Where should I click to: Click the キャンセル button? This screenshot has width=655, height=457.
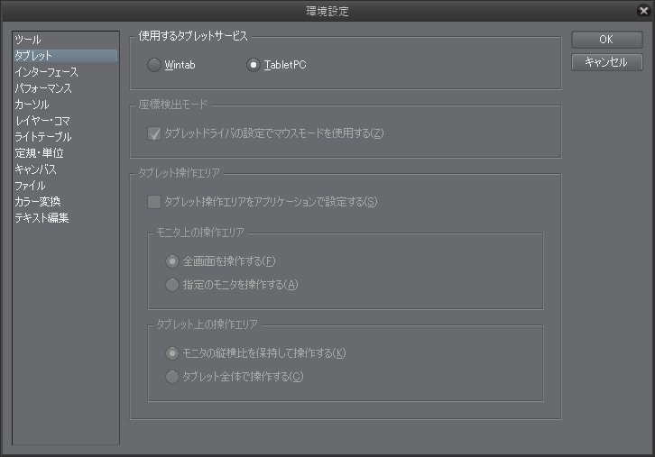coord(606,62)
